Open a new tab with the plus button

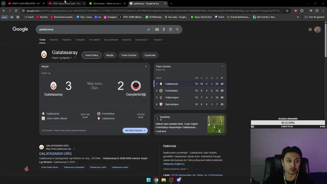tap(171, 3)
